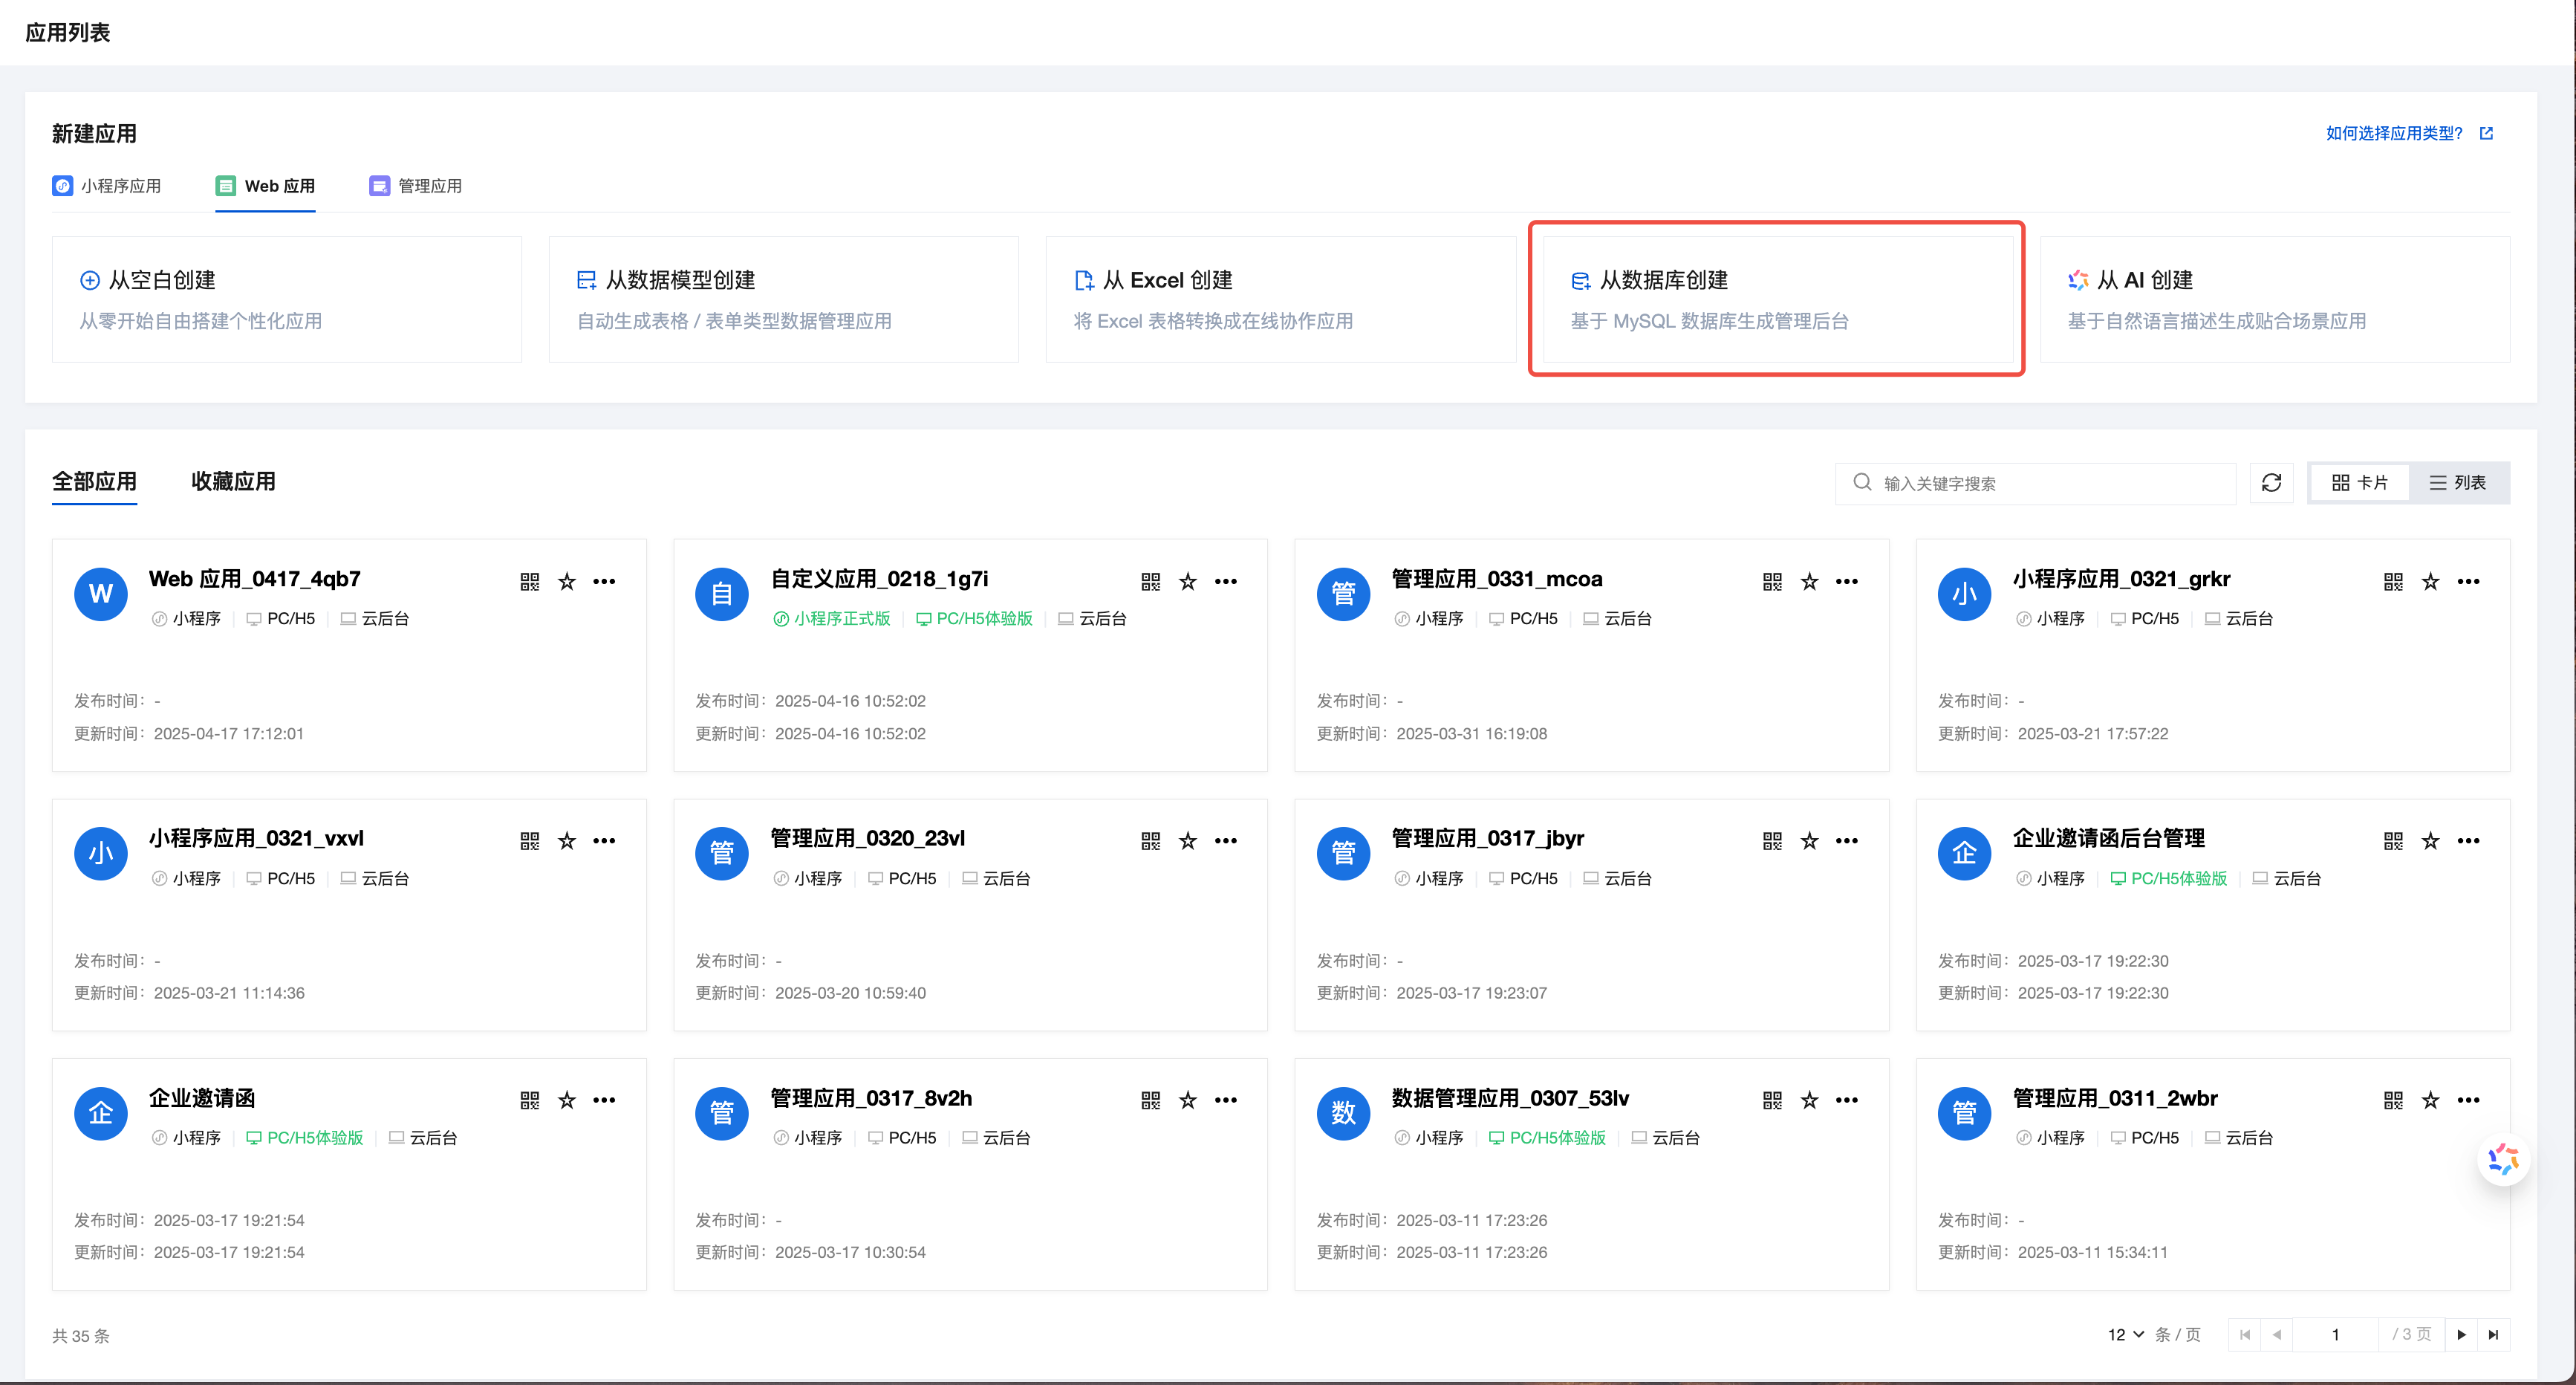
Task: Open more menu for 管理应用_0317_8v2h
Action: [x=1226, y=1100]
